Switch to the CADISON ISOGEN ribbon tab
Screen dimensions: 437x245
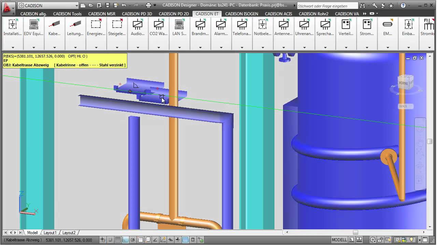pyautogui.click(x=242, y=14)
